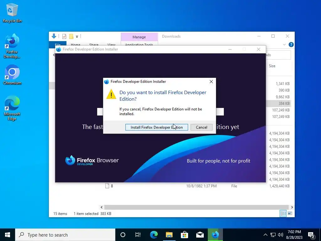Image resolution: width=321 pixels, height=241 pixels.
Task: Click the Downloads arrow icon in Explorer title bar
Action: click(x=54, y=36)
